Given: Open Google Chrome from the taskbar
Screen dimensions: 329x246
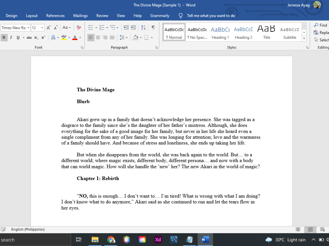Looking at the screenshot, I should (111, 239).
